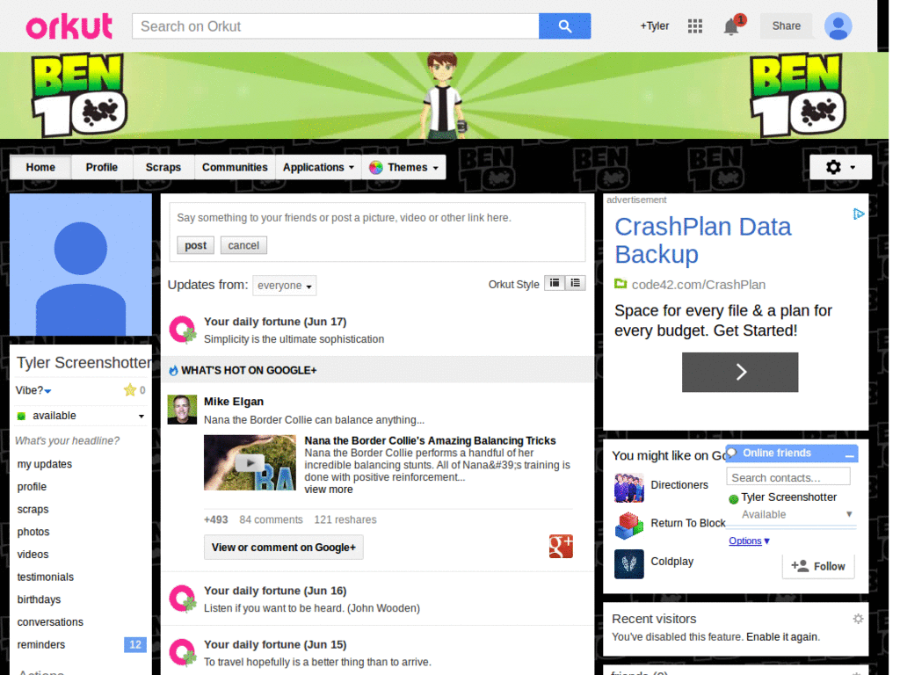Screen dimensions: 900x675
Task: Switch to compact Orkut Style view
Action: tap(555, 283)
